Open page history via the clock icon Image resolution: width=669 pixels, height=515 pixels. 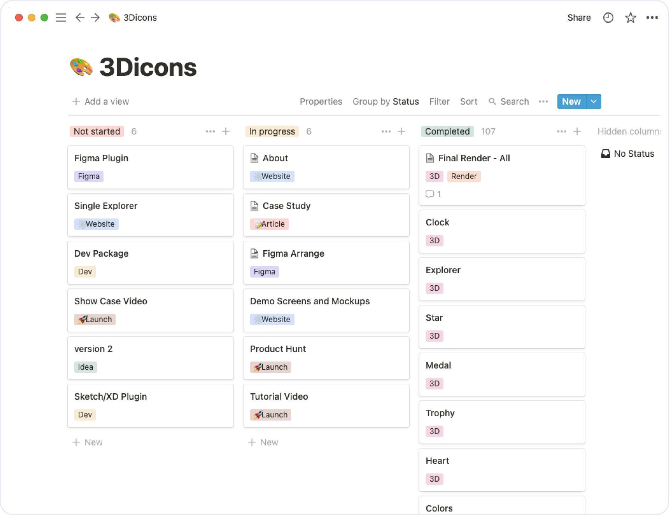[608, 17]
